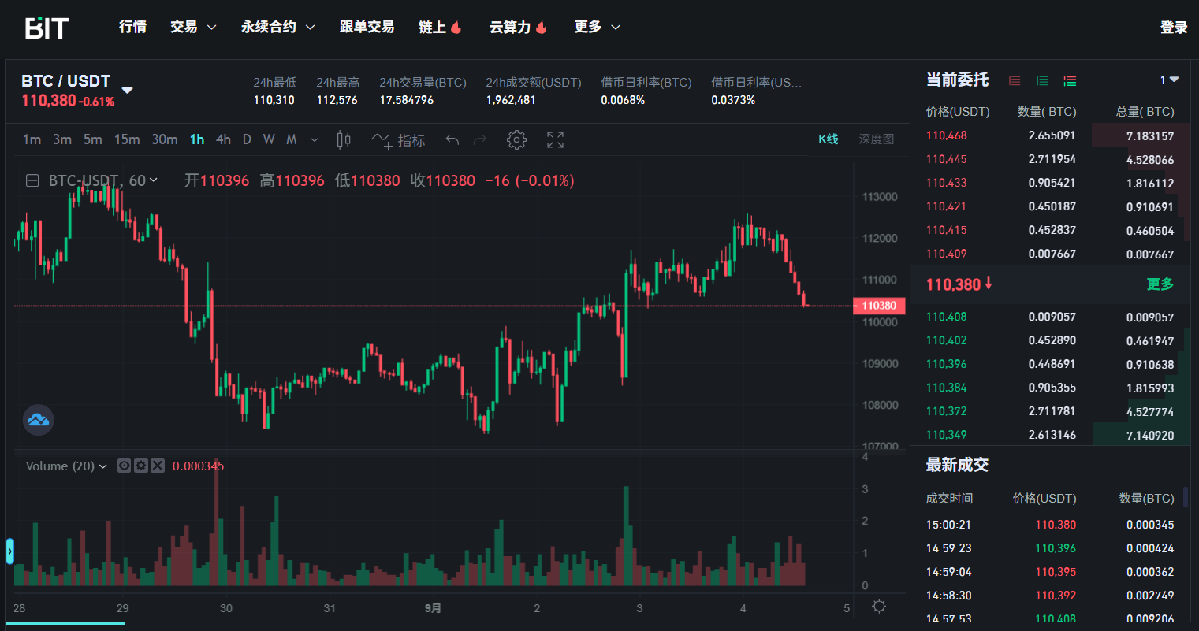Open the candlestick chart type selector
Viewport: 1199px width, 631px height.
(x=344, y=140)
